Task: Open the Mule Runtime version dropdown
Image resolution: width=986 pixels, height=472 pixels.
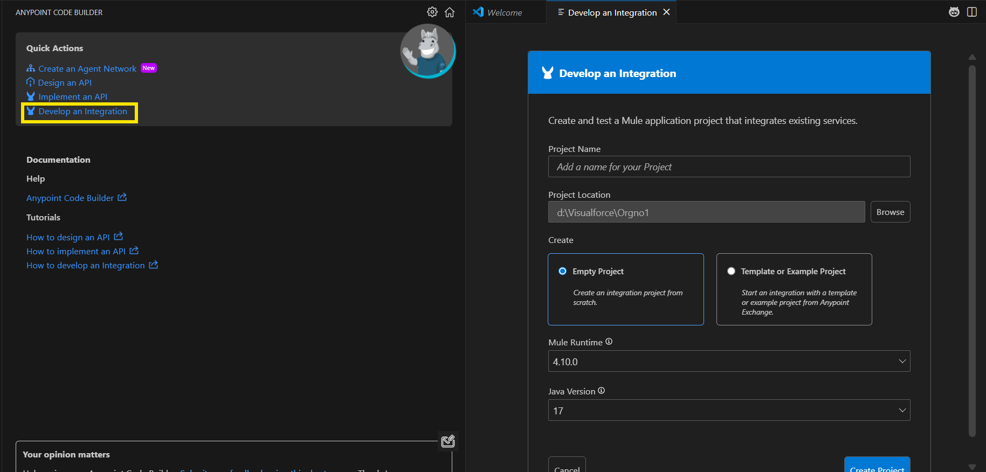Action: tap(729, 361)
